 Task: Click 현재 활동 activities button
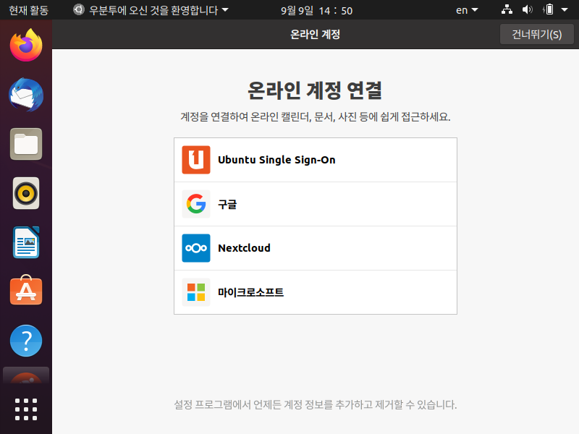click(x=28, y=10)
